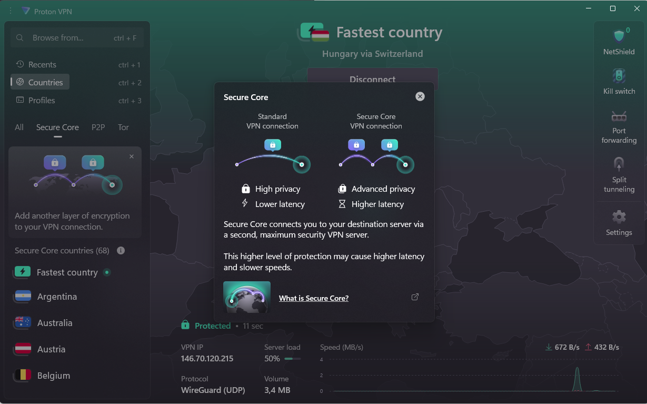Click the Volume value 3,4 MB
The height and width of the screenshot is (404, 647).
click(x=277, y=390)
